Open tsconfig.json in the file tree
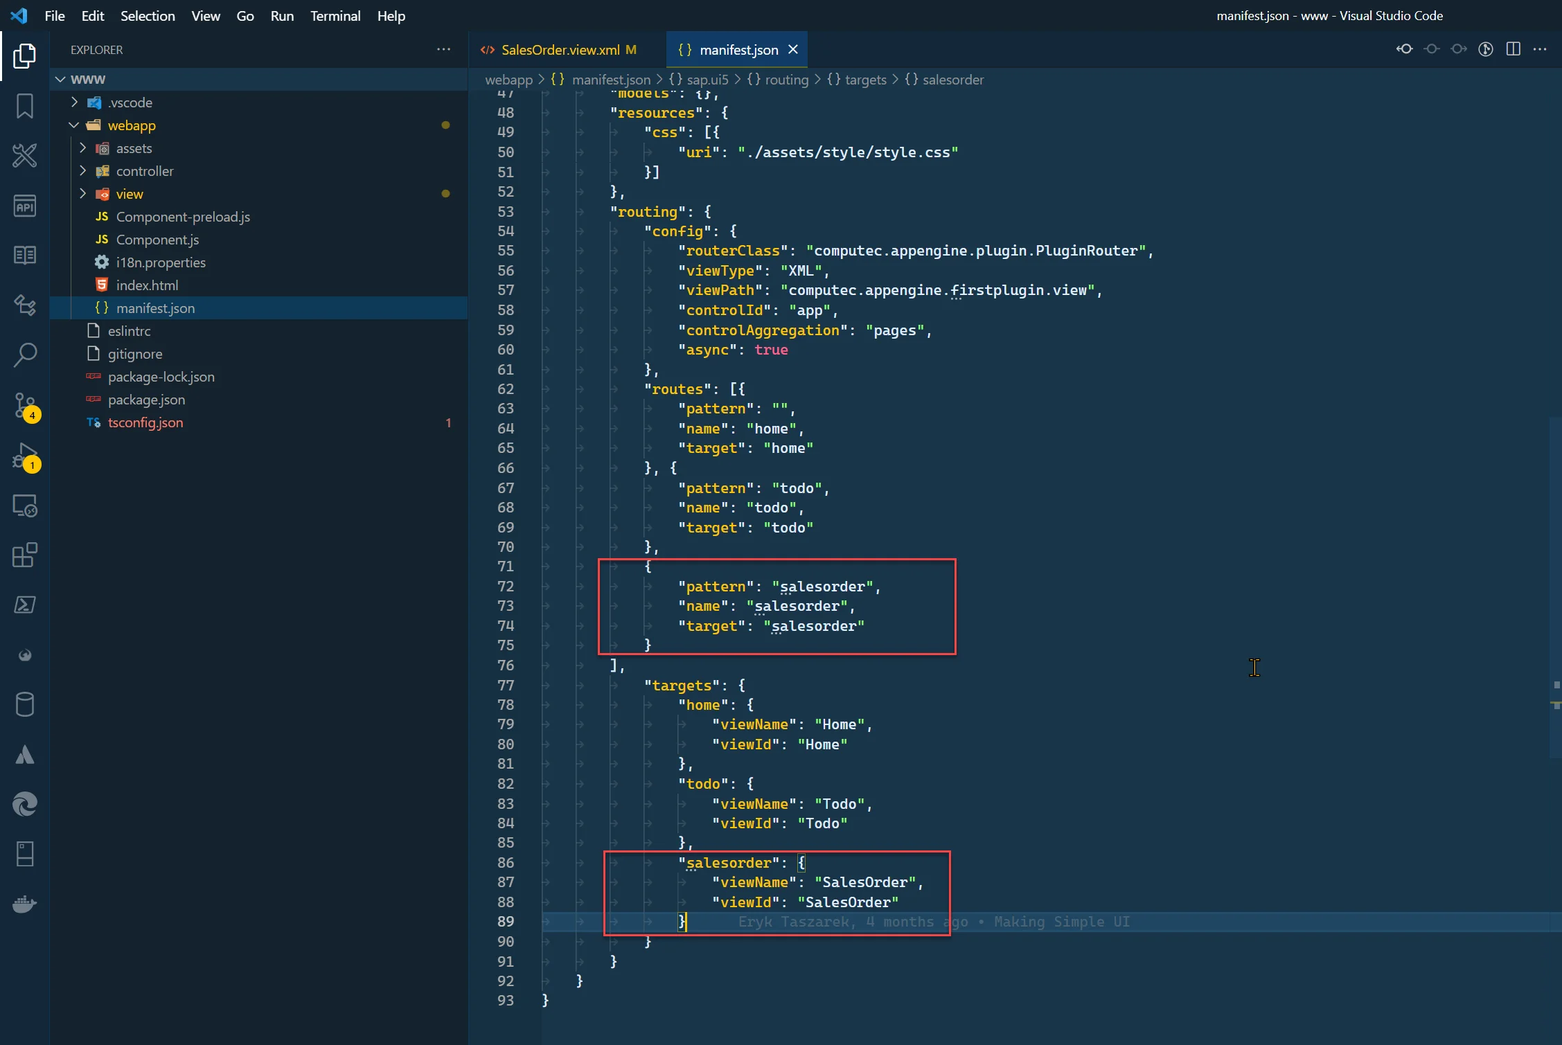This screenshot has height=1045, width=1562. click(x=145, y=422)
